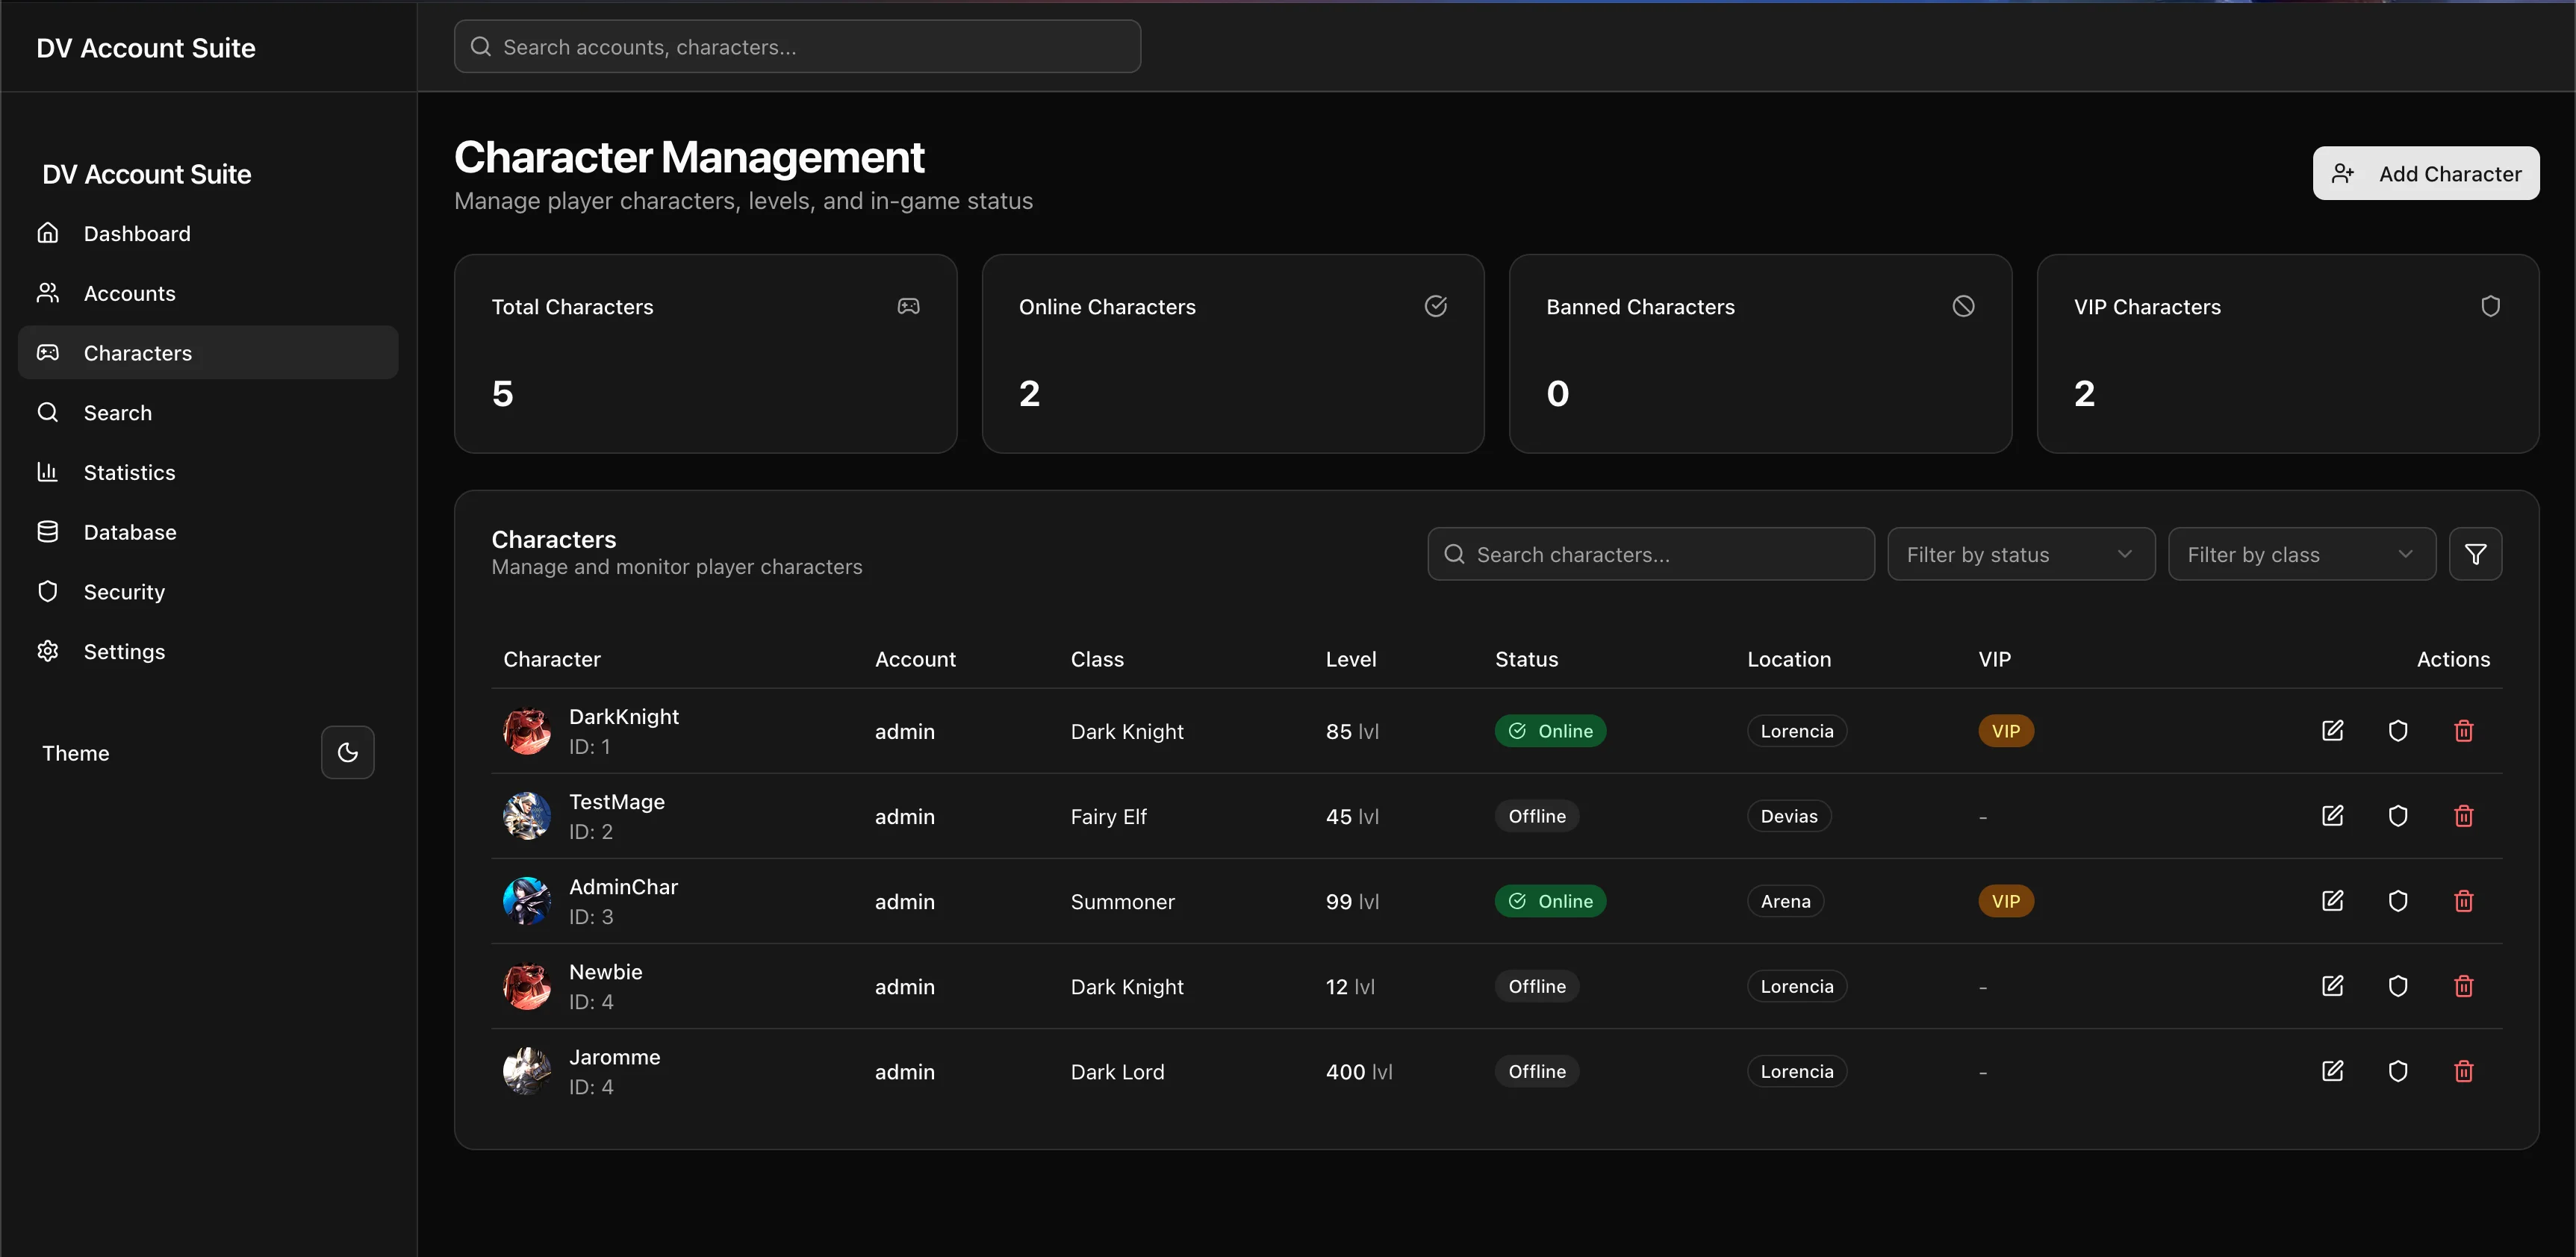2576x1257 pixels.
Task: Click the funnel filter icon button
Action: (2475, 554)
